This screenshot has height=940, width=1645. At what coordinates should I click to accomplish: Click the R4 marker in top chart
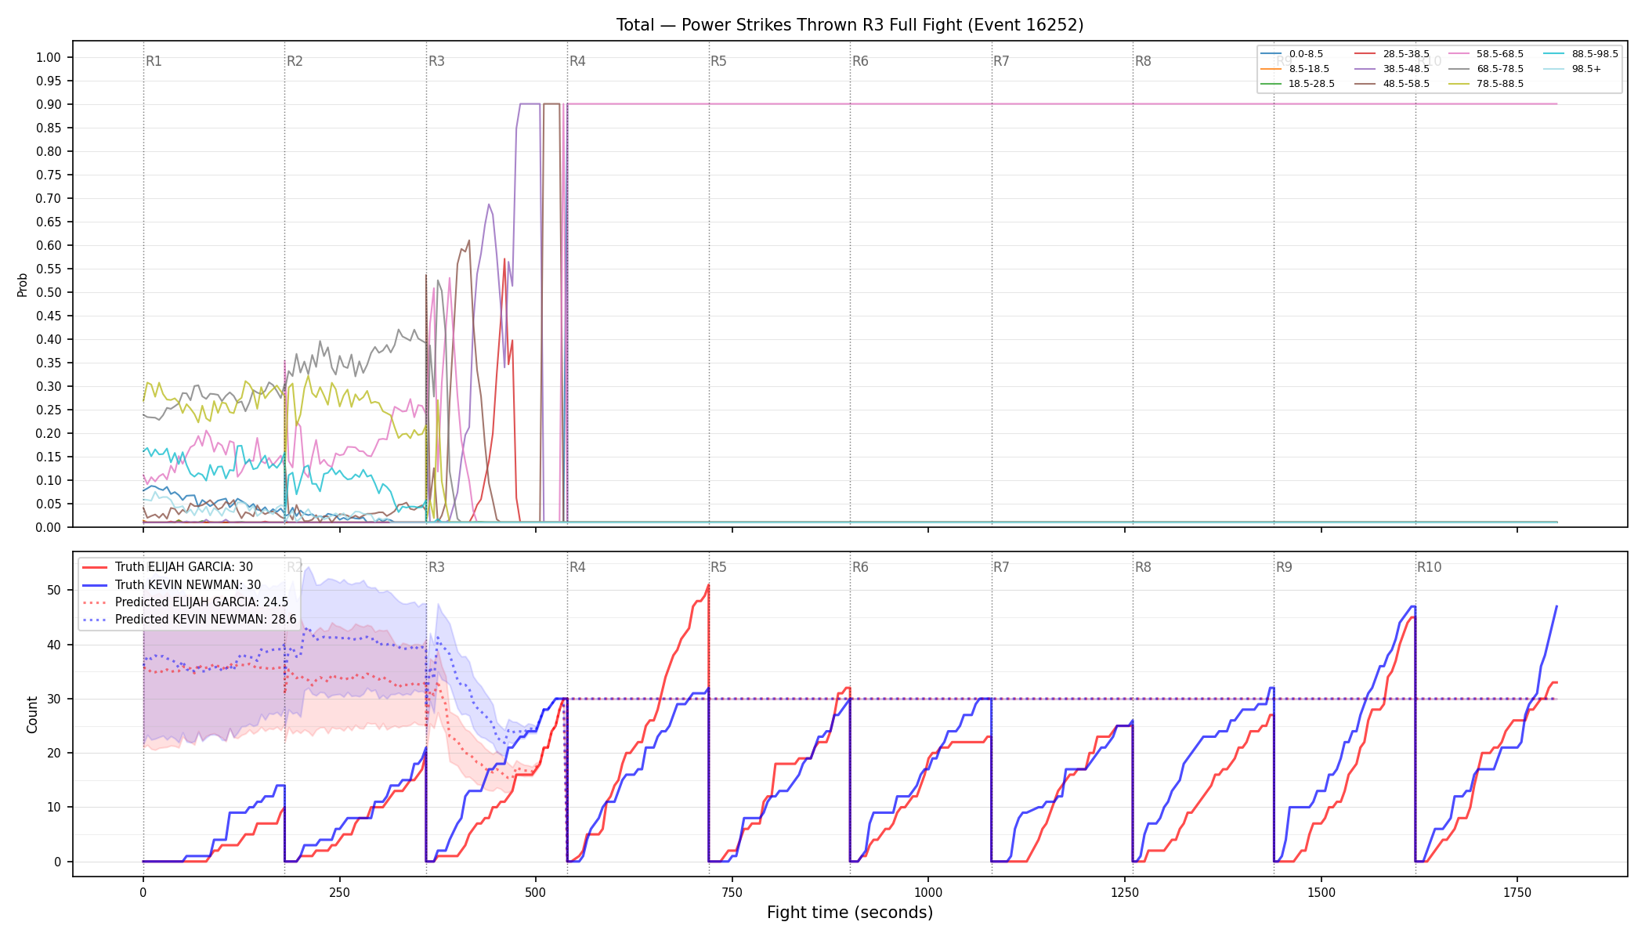(x=577, y=61)
